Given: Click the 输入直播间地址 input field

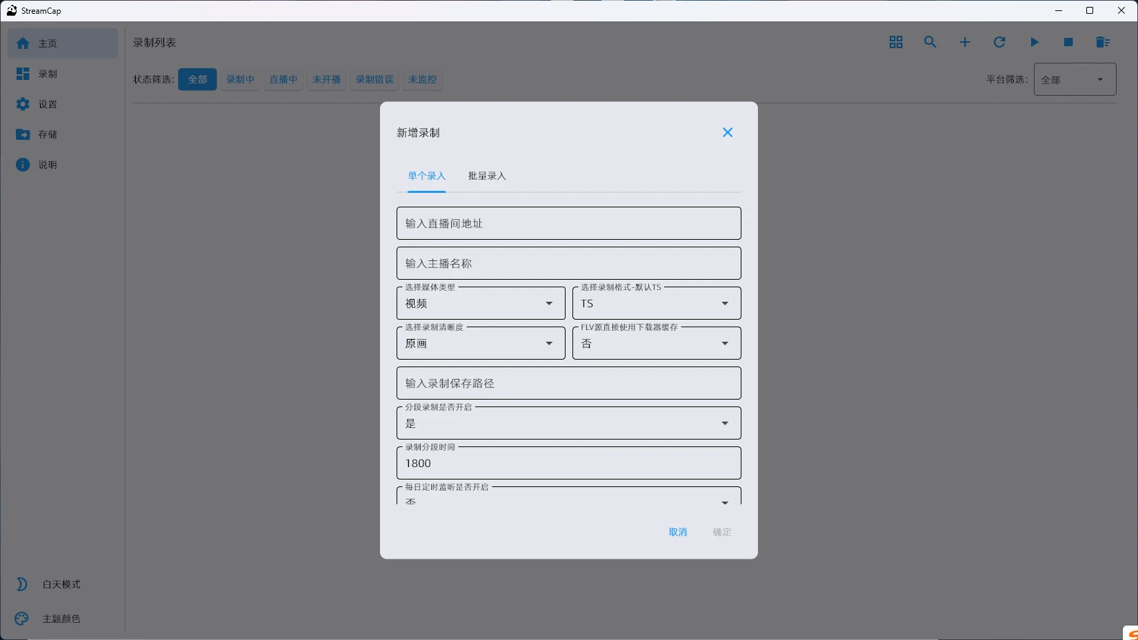Looking at the screenshot, I should pyautogui.click(x=568, y=223).
